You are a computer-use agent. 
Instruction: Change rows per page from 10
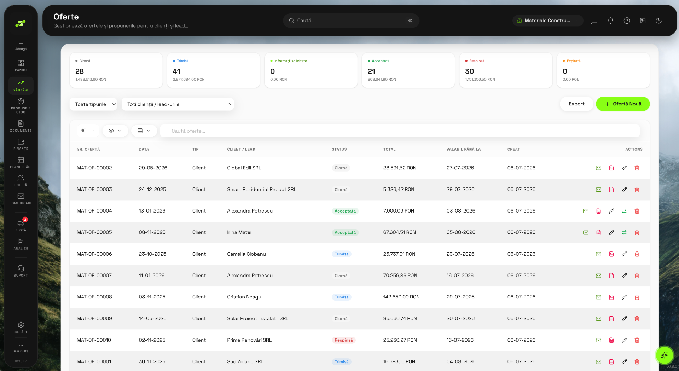click(x=88, y=131)
